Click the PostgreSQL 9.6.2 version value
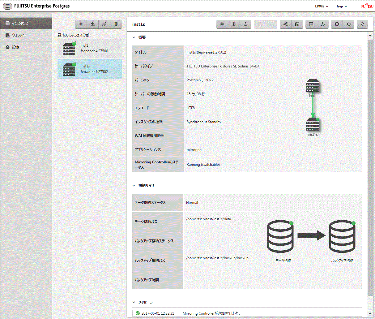 click(x=200, y=80)
